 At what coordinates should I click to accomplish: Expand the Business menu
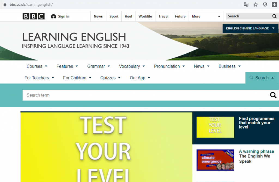click(229, 66)
